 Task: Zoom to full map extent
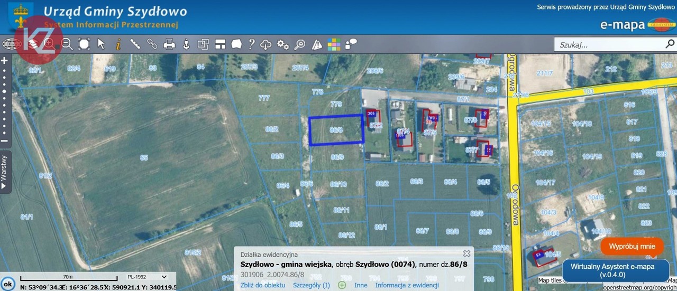[84, 44]
